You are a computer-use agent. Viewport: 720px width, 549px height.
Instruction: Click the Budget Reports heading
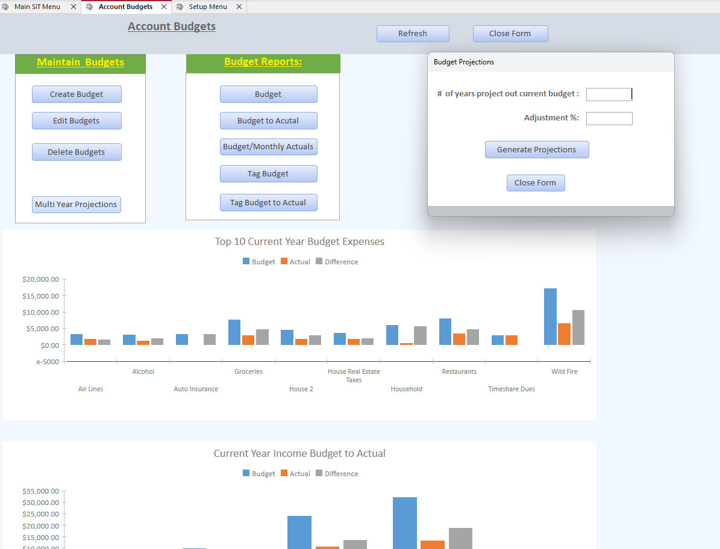[263, 61]
